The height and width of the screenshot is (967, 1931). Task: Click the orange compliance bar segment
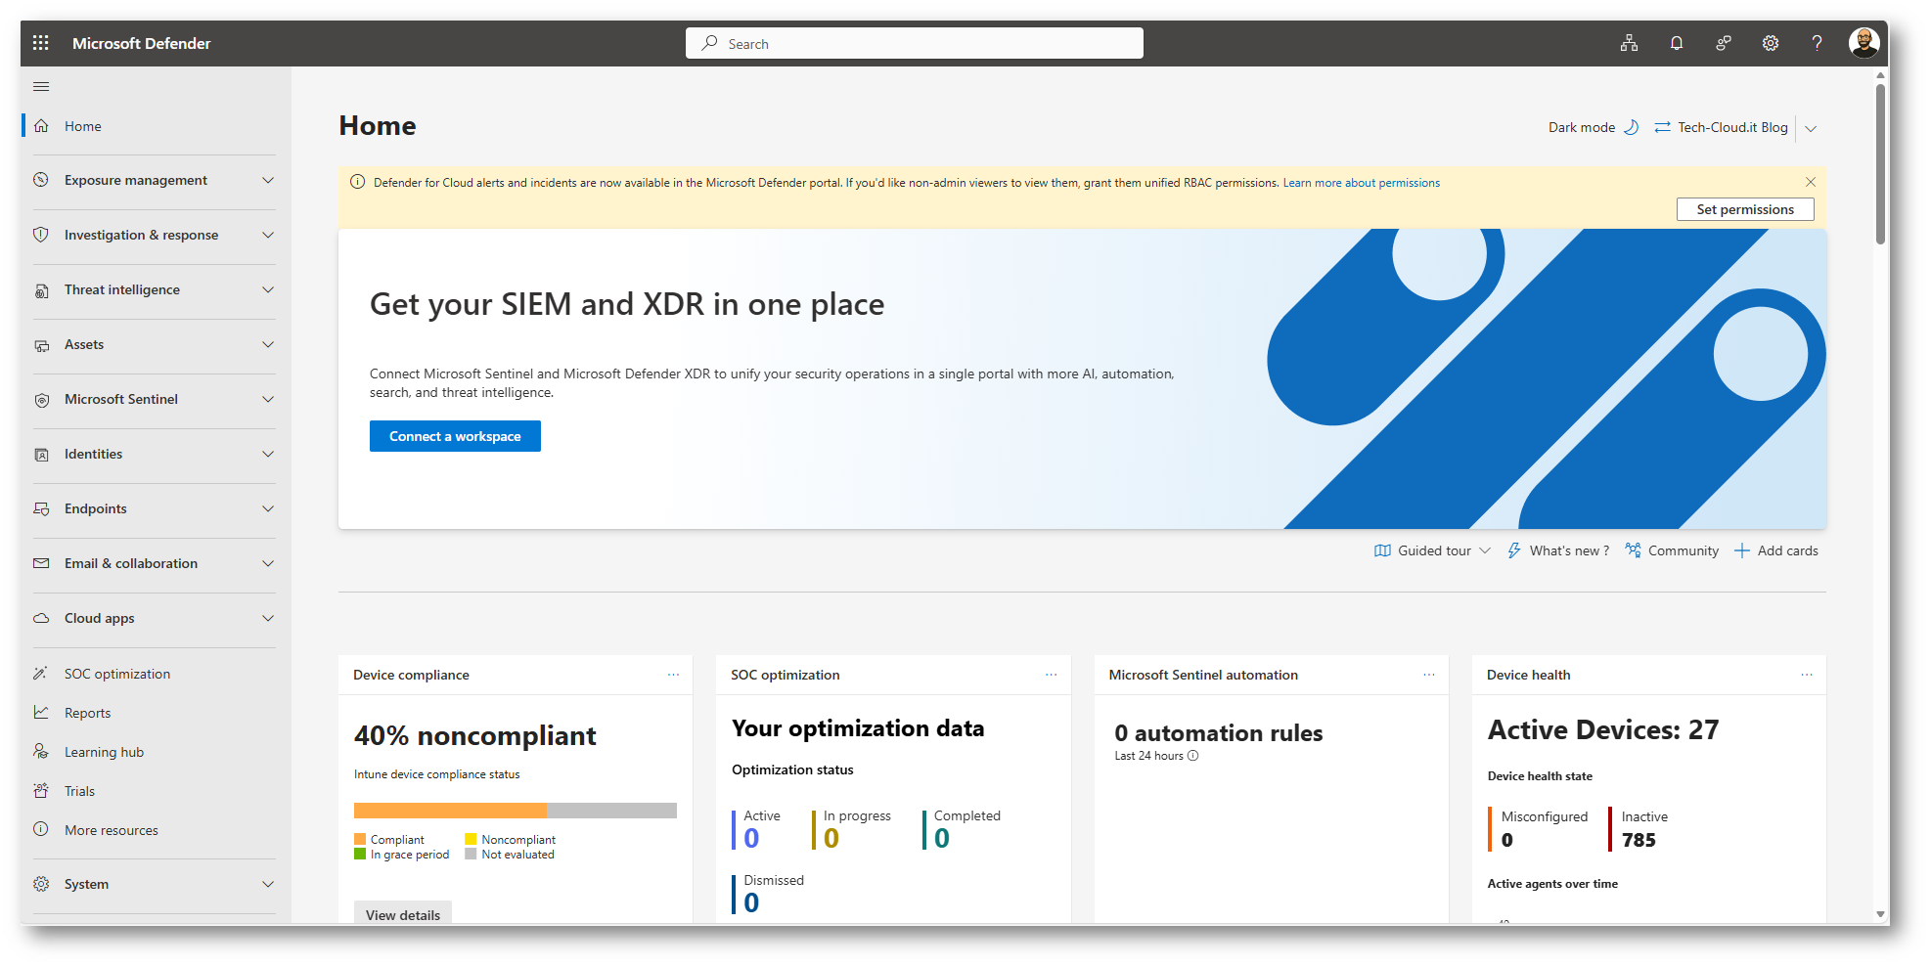click(450, 811)
